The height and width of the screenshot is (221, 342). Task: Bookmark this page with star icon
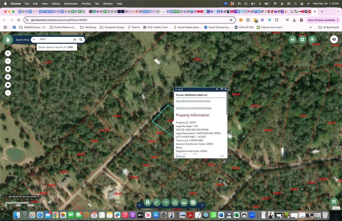click(231, 20)
